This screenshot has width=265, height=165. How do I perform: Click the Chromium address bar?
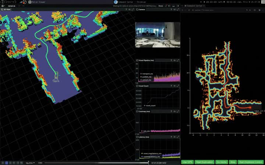pos(218,10)
